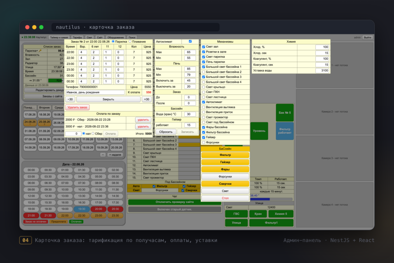The image size is (394, 263).
Task: Click the Хлор, % input field
Action: (322, 47)
